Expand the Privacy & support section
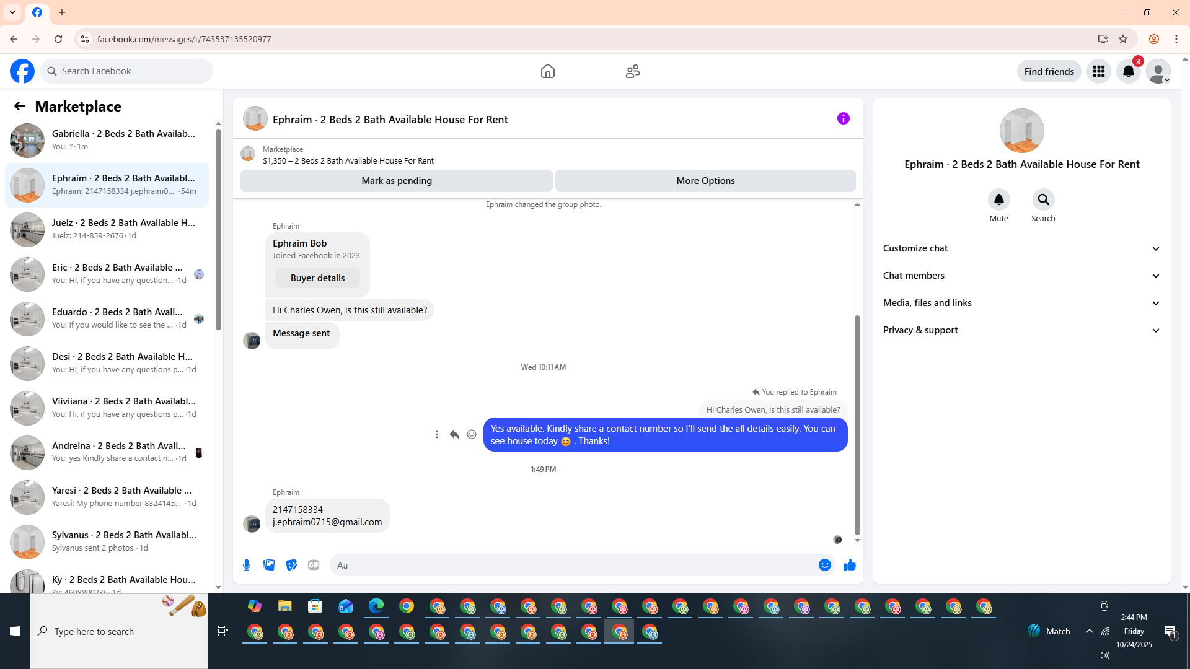Viewport: 1190px width, 669px height. pos(1021,330)
